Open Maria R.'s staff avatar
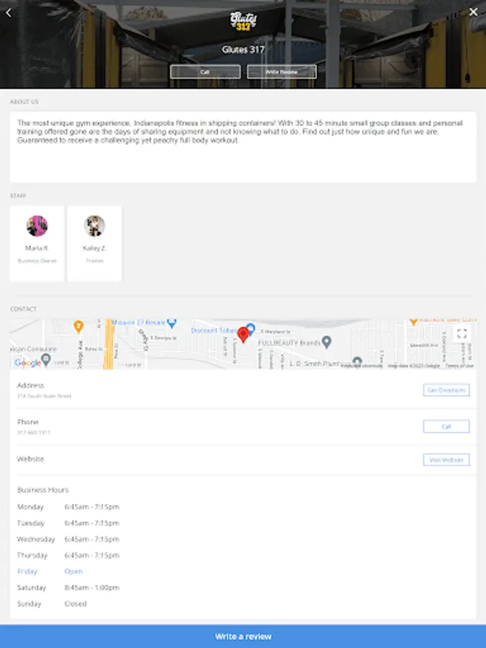Screen dimensions: 486x648 tap(37, 225)
